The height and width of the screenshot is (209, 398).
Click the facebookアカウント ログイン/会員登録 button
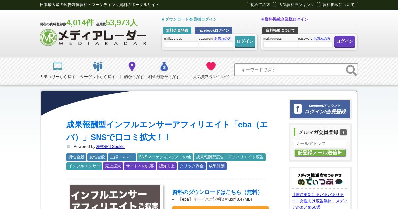(x=320, y=109)
